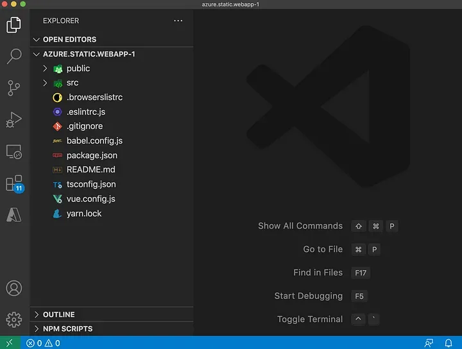Image resolution: width=462 pixels, height=349 pixels.
Task: Click the src folder icon
Action: (x=58, y=83)
